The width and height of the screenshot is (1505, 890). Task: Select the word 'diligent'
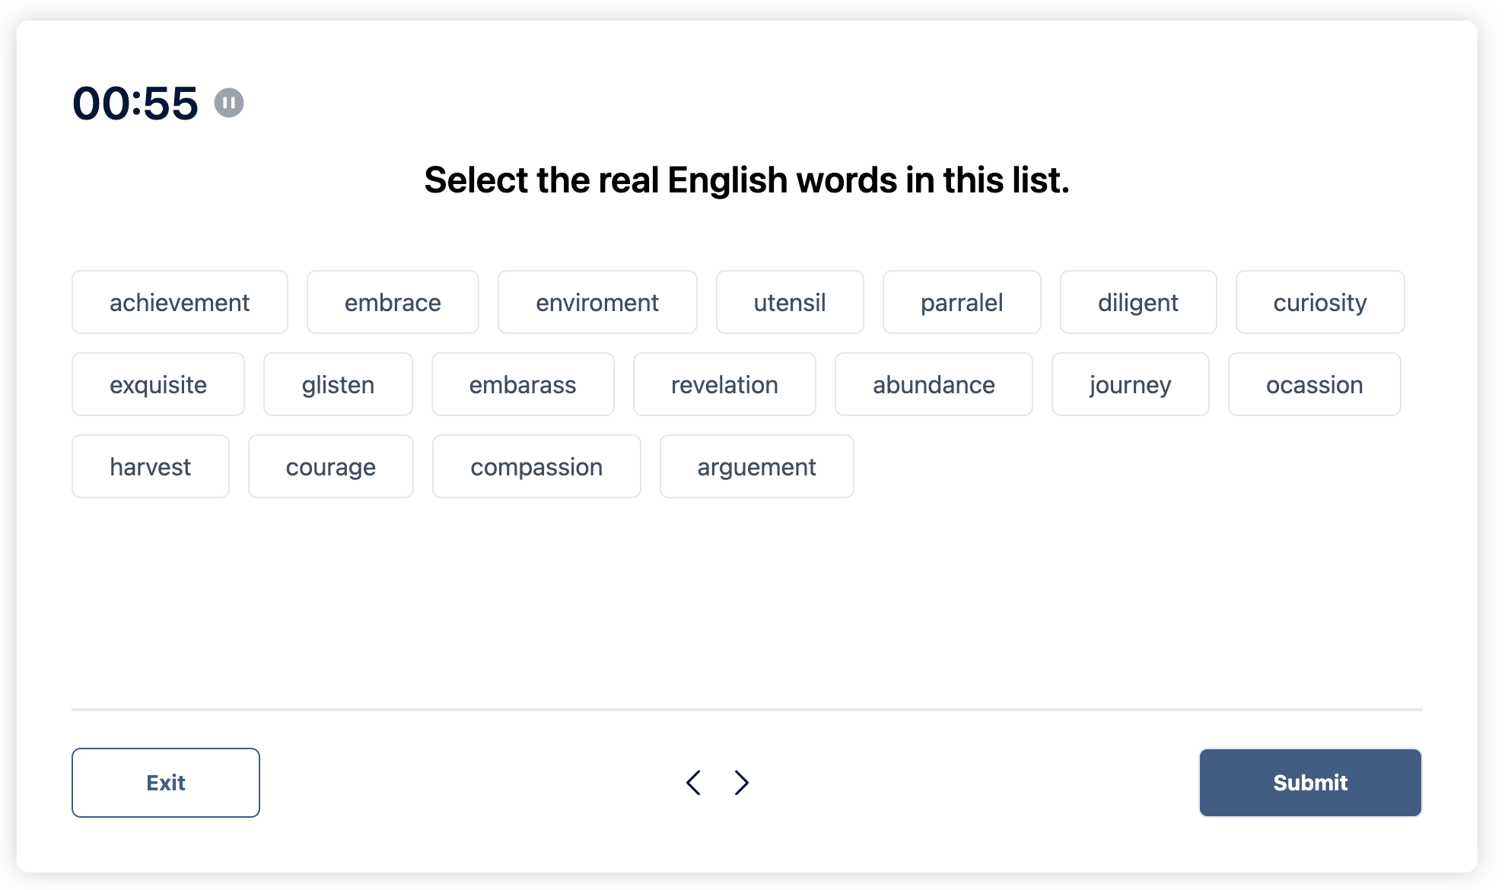(x=1138, y=302)
